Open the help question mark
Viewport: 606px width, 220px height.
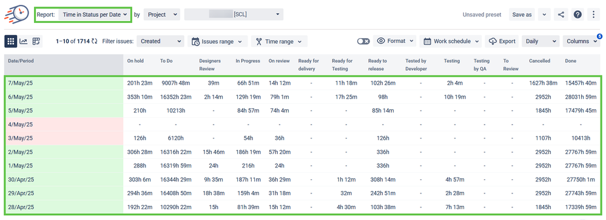point(577,15)
